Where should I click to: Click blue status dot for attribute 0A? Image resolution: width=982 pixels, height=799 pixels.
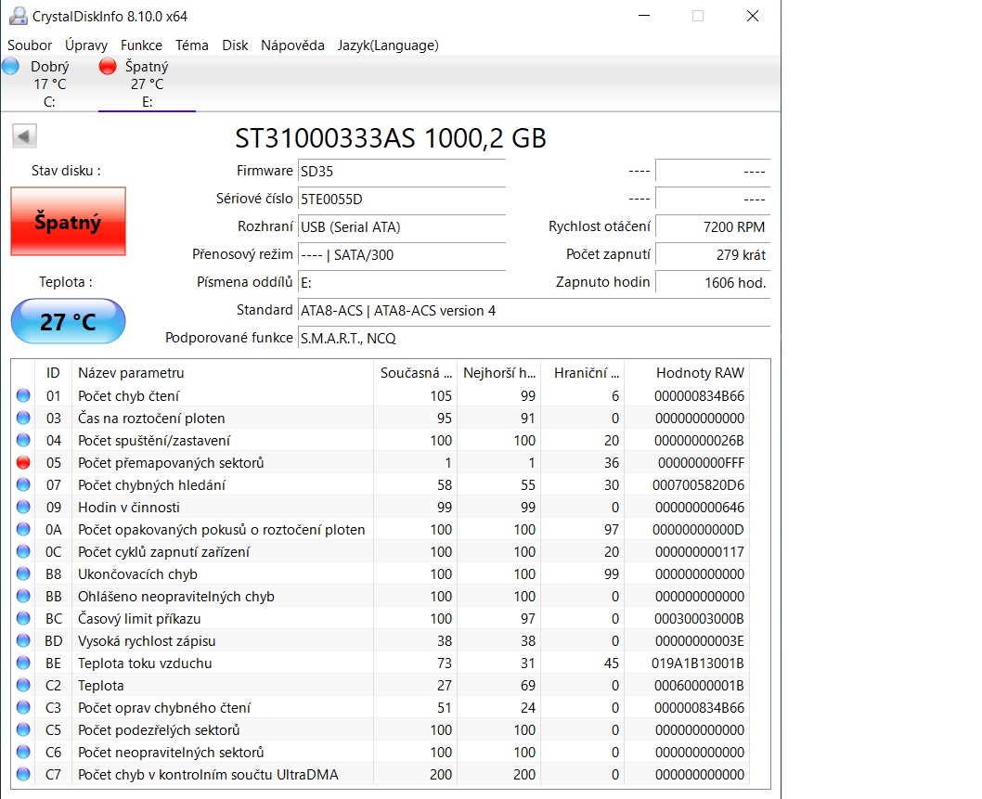click(x=23, y=530)
